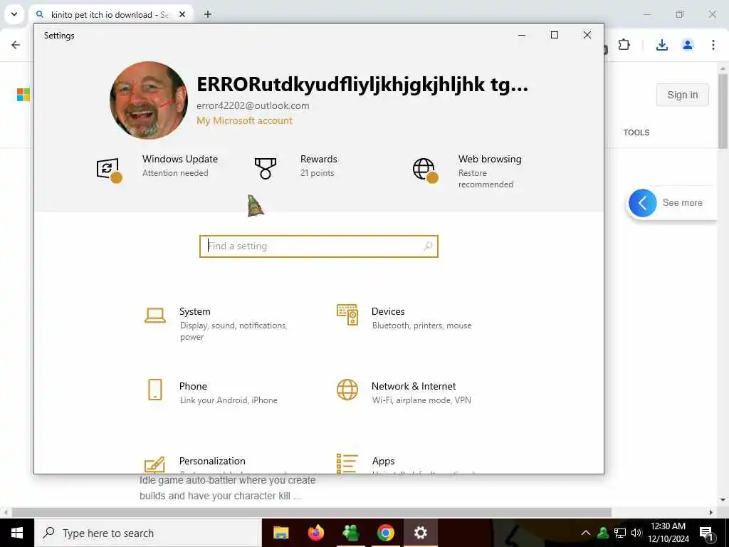The width and height of the screenshot is (729, 547).
Task: Open Phone category label
Action: [193, 387]
